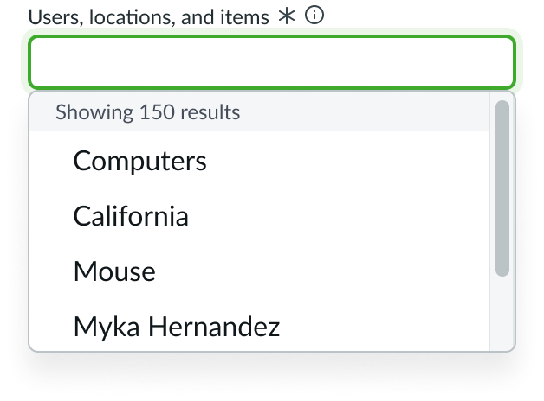Click the info icon beside the field label
The image size is (544, 401).
coord(315,15)
